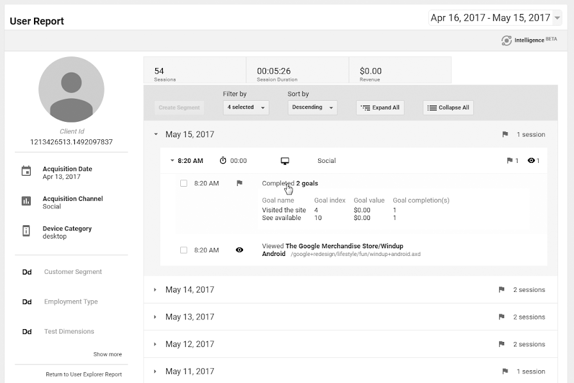Click the eye icon beside Viewed The Google Merchandise Store
The image size is (574, 383).
(x=239, y=250)
